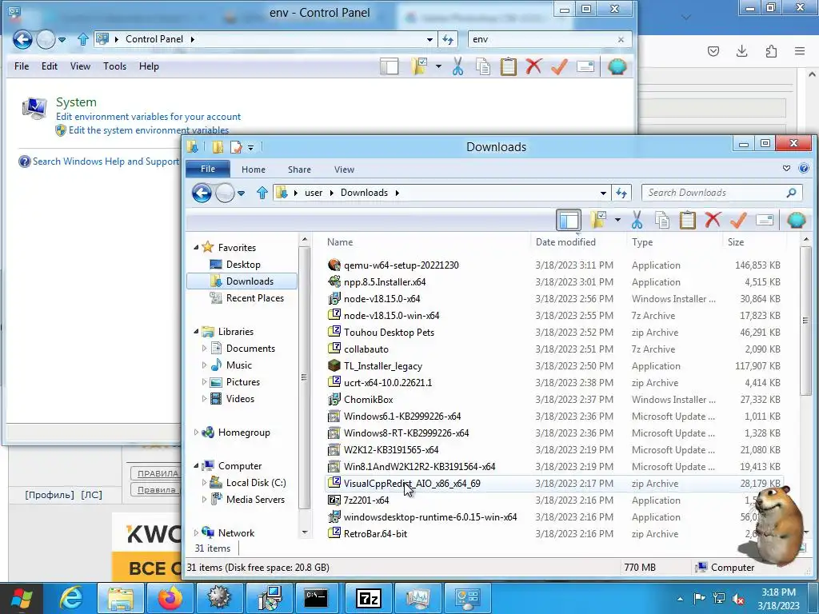Refresh the Control Panel address bar
The image size is (819, 614).
(x=448, y=39)
